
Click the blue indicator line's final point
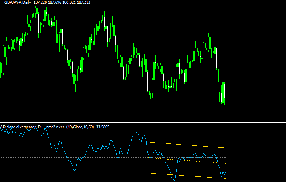tap(226, 171)
